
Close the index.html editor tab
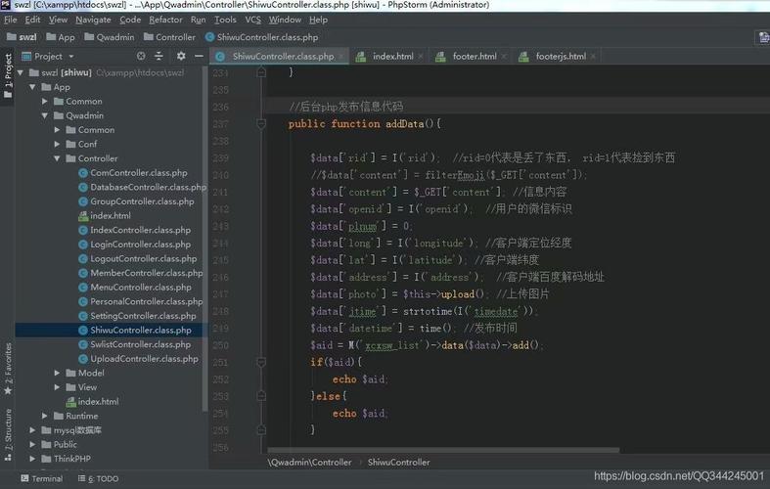(x=421, y=57)
